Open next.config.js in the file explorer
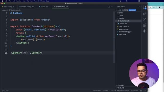Screen dimensions: 164x92 point(128,26)
